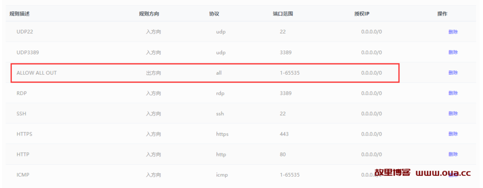Select the ALLOW ALL OUT description
Viewport: 483px width, 188px height.
click(x=37, y=73)
